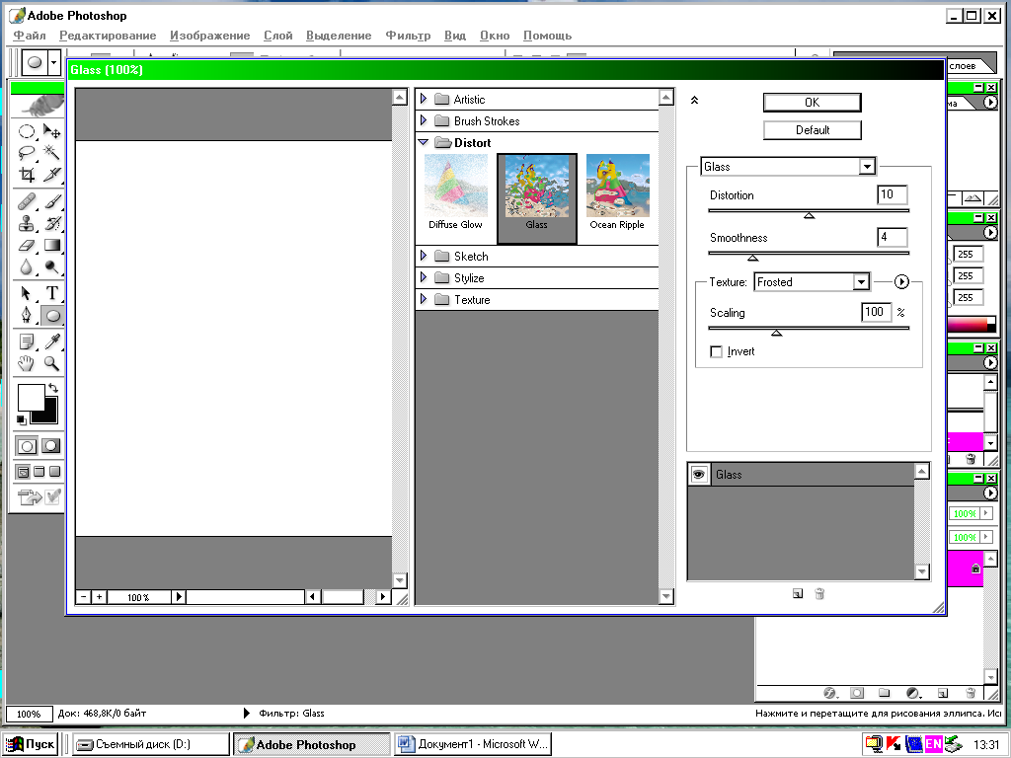Swap foreground and background colors

(53, 388)
